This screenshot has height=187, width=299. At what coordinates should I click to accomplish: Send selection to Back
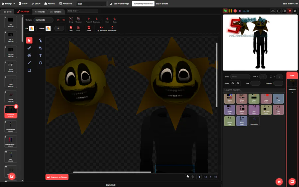click(115, 20)
